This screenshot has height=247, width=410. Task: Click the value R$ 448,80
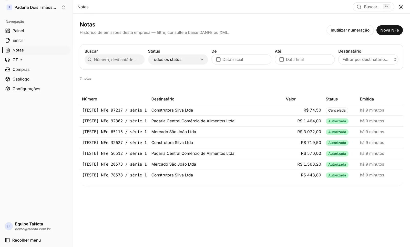(311, 175)
